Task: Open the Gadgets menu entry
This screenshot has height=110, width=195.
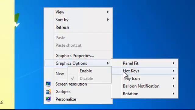Action: (x=78, y=92)
